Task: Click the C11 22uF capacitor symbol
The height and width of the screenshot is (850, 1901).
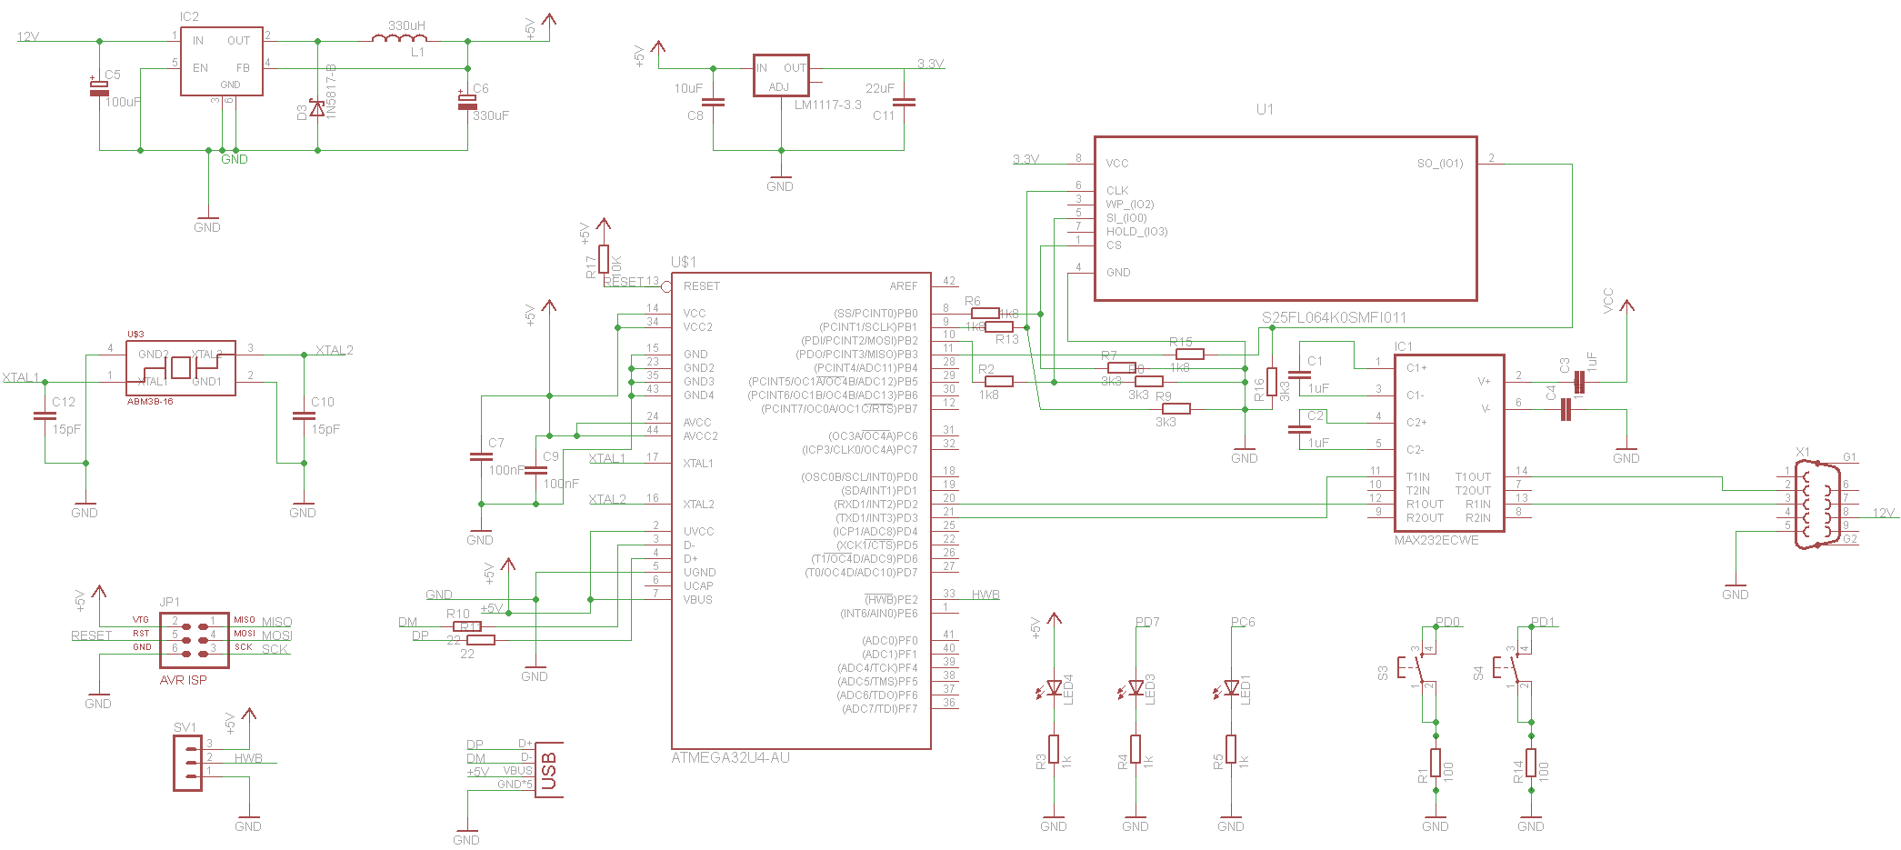Action: coord(905,103)
